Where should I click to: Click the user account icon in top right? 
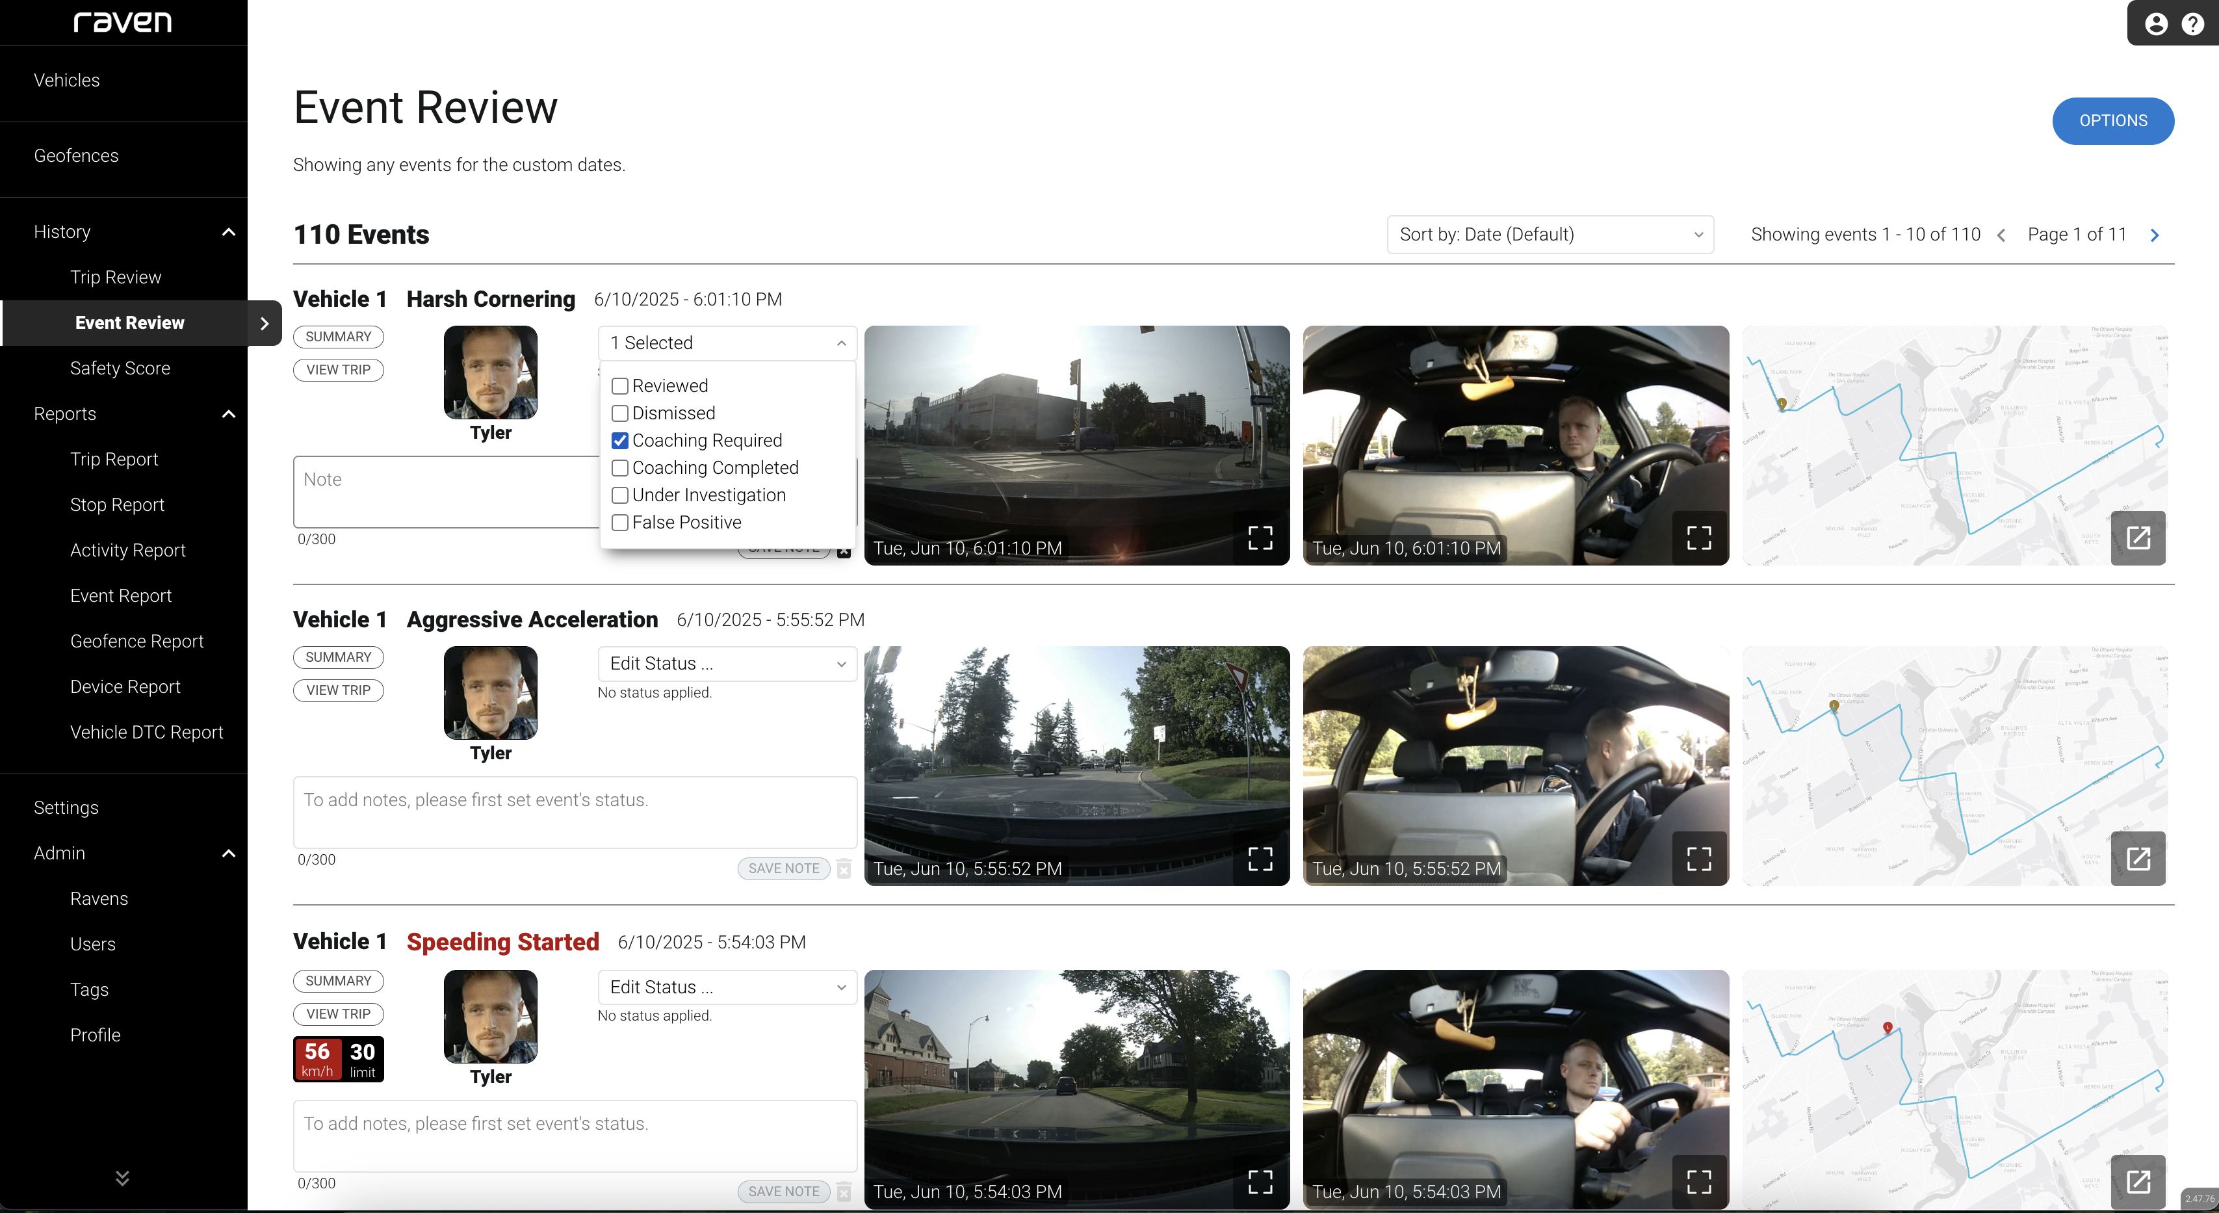[x=2156, y=23]
